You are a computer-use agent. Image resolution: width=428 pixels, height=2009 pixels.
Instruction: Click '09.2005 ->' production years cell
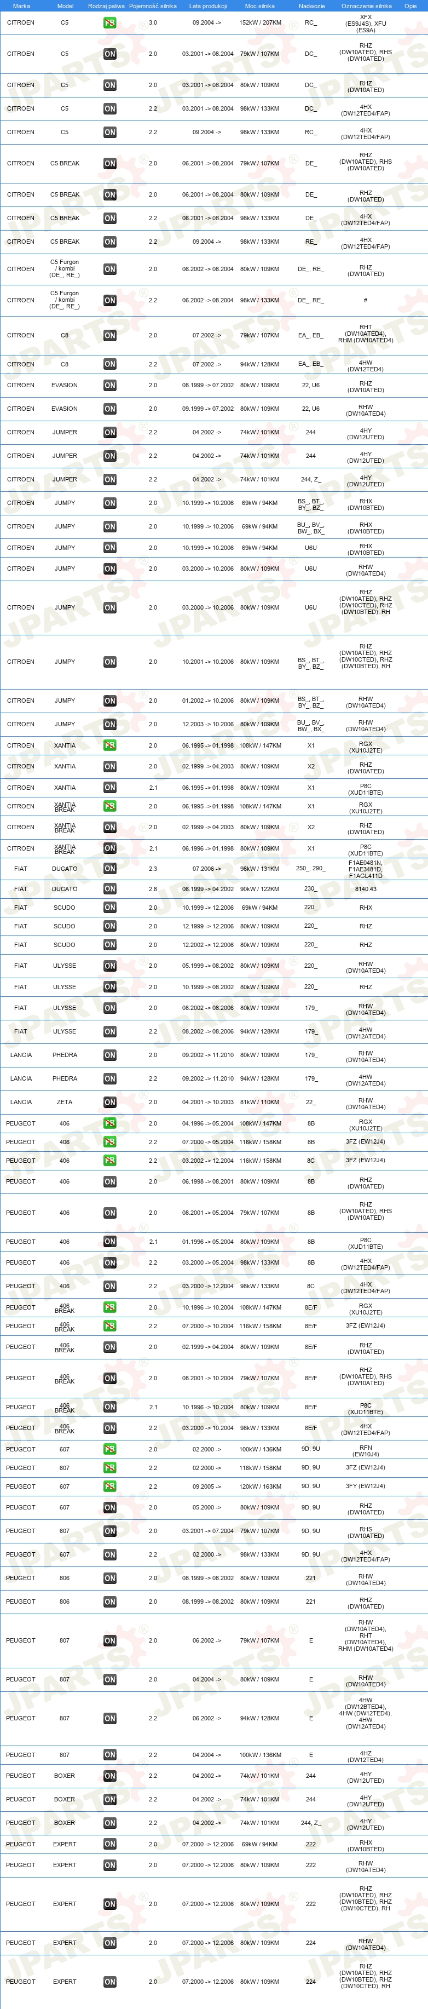206,1486
